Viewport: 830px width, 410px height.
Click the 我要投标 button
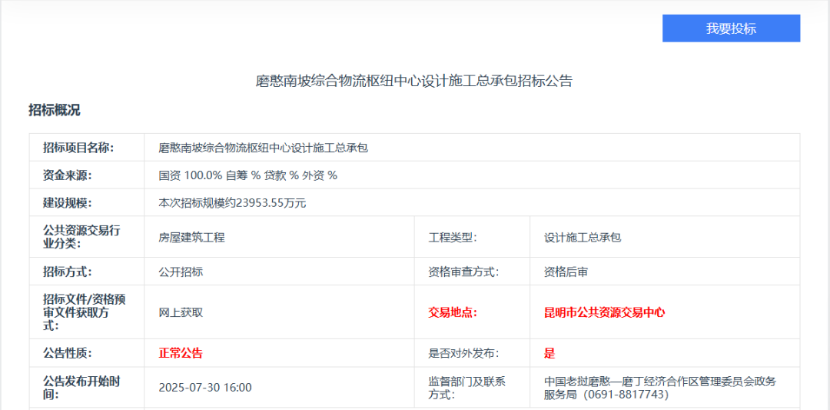pos(731,28)
